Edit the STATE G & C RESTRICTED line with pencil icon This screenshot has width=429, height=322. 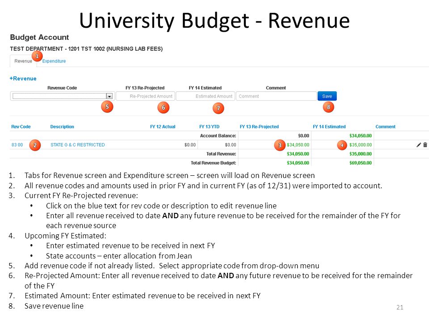click(419, 145)
